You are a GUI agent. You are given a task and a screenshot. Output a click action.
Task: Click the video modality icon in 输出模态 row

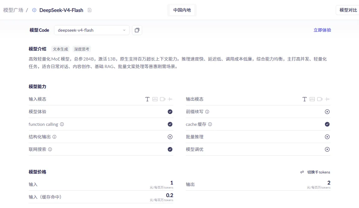(x=320, y=99)
